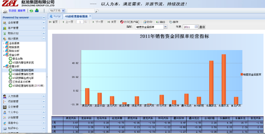Click the 查询 query button
Image resolution: width=265 pixels, height=134 pixels.
pyautogui.click(x=202, y=27)
